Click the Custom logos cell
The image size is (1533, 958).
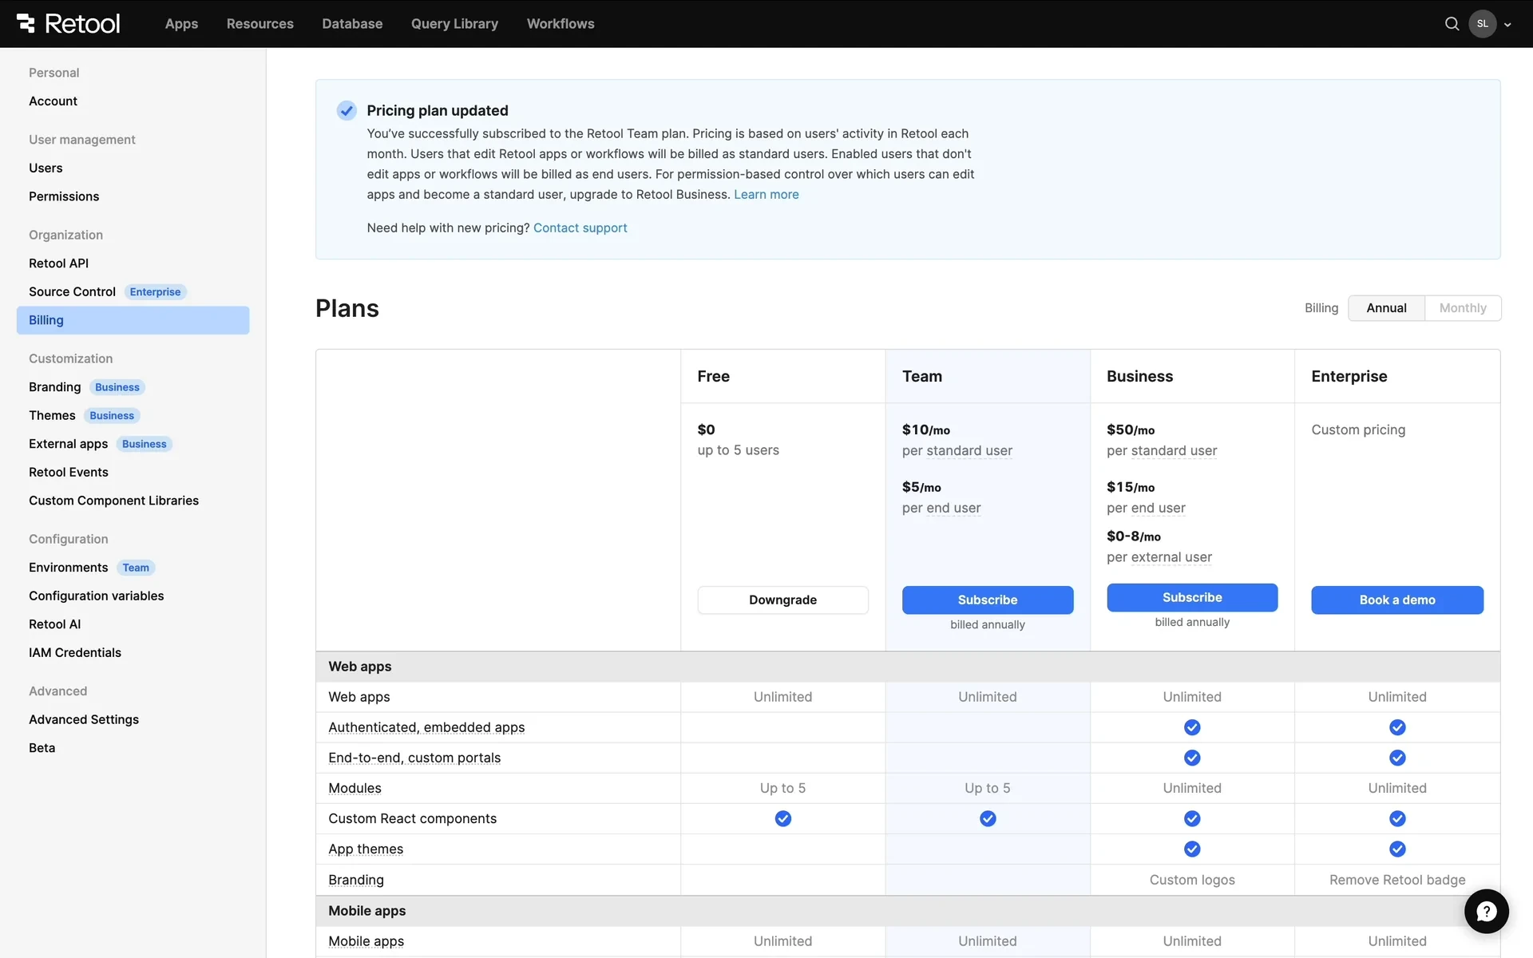(x=1192, y=880)
